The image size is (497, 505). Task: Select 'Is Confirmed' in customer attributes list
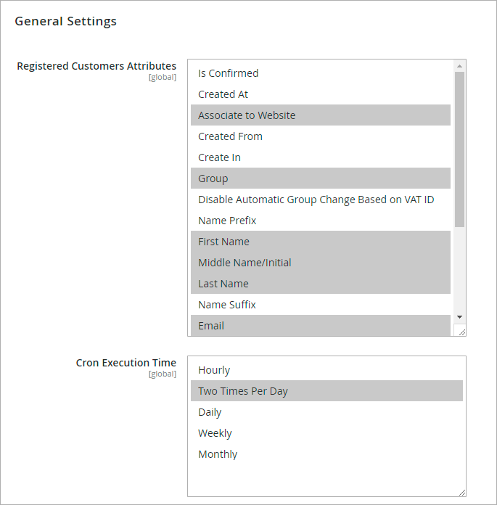(229, 73)
